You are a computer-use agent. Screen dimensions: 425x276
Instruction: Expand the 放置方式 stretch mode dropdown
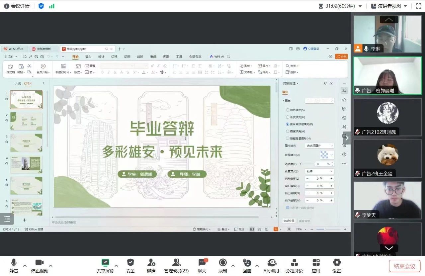click(x=319, y=171)
